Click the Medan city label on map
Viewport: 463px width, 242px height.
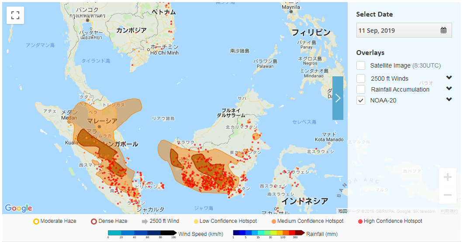(x=69, y=118)
